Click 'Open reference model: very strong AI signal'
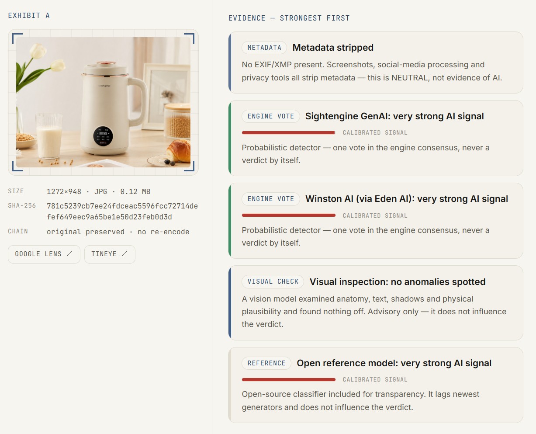536x434 pixels. pos(394,363)
